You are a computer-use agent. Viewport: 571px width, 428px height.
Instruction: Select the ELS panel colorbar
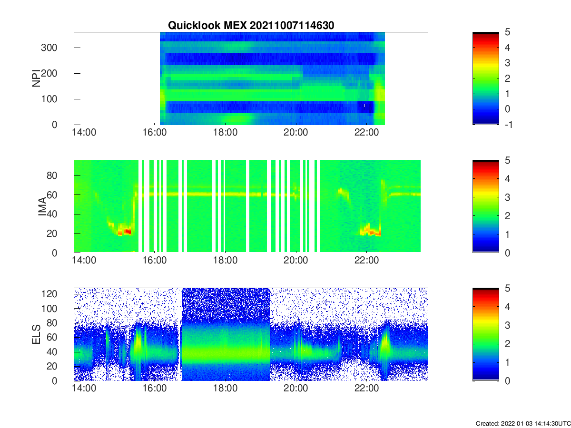pyautogui.click(x=486, y=334)
